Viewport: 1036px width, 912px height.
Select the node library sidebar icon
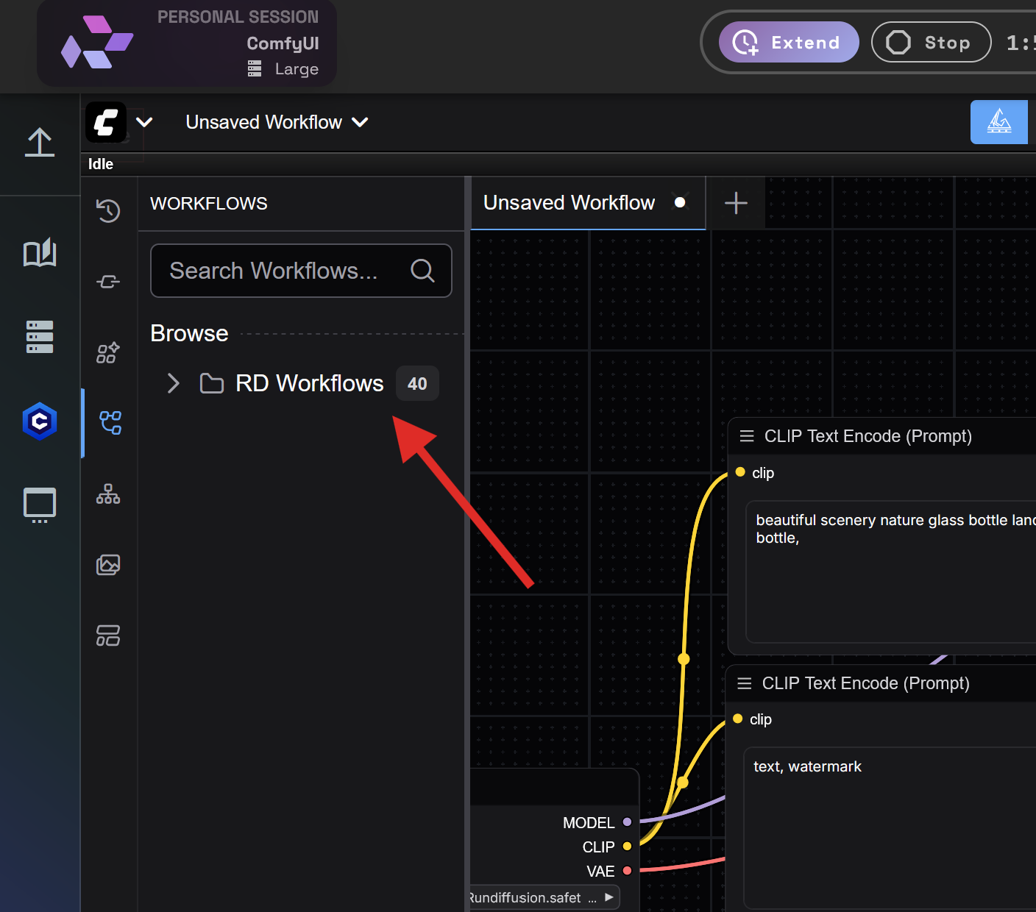pyautogui.click(x=108, y=353)
